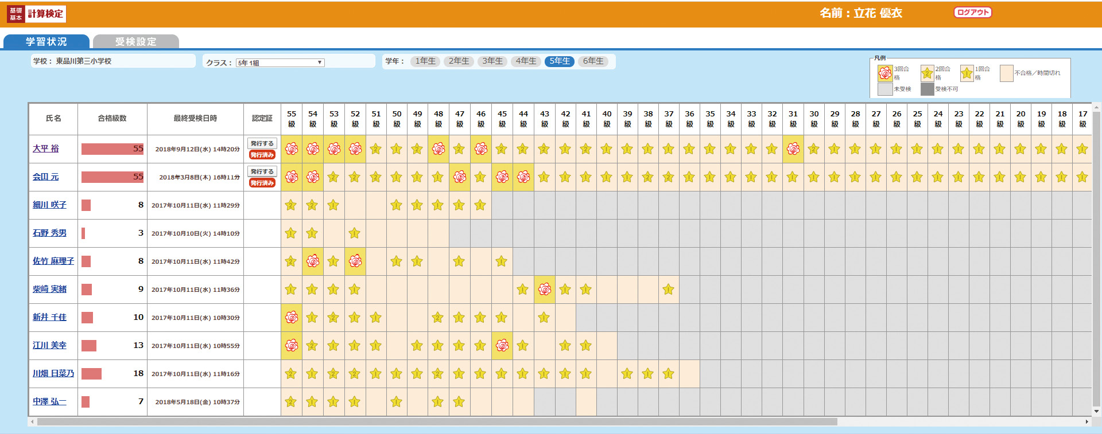
Task: Click the 受検不可 legend swatch
Action: coord(928,89)
